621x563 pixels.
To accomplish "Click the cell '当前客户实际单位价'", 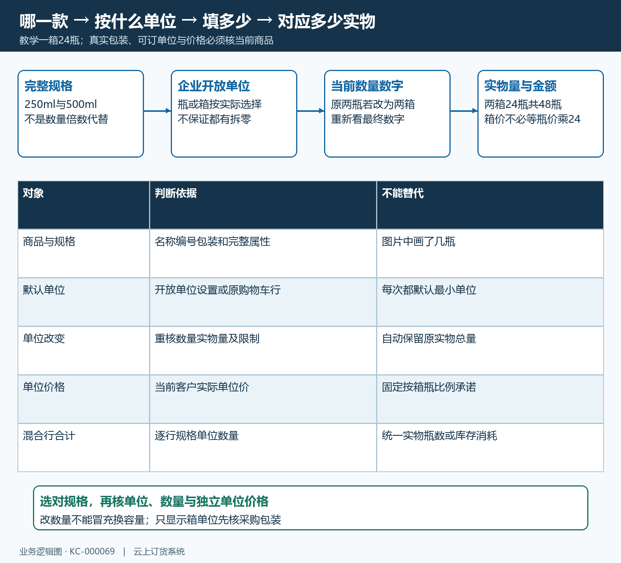I will [x=263, y=399].
